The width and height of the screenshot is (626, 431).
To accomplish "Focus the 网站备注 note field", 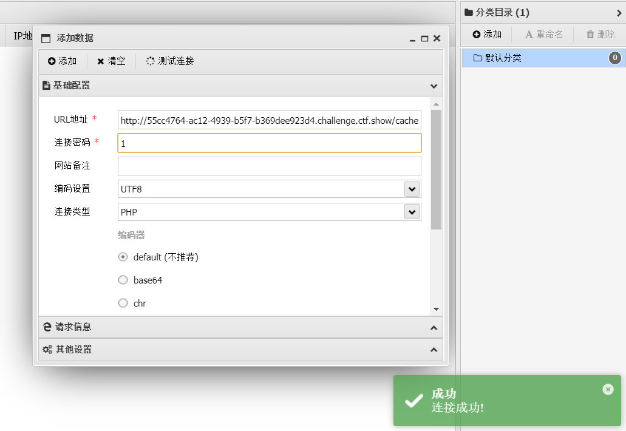I will pyautogui.click(x=270, y=166).
